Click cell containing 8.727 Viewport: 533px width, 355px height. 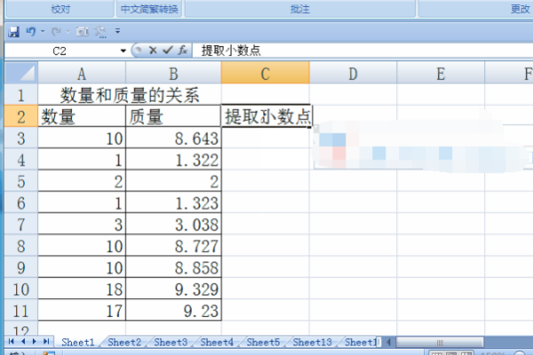coord(173,246)
